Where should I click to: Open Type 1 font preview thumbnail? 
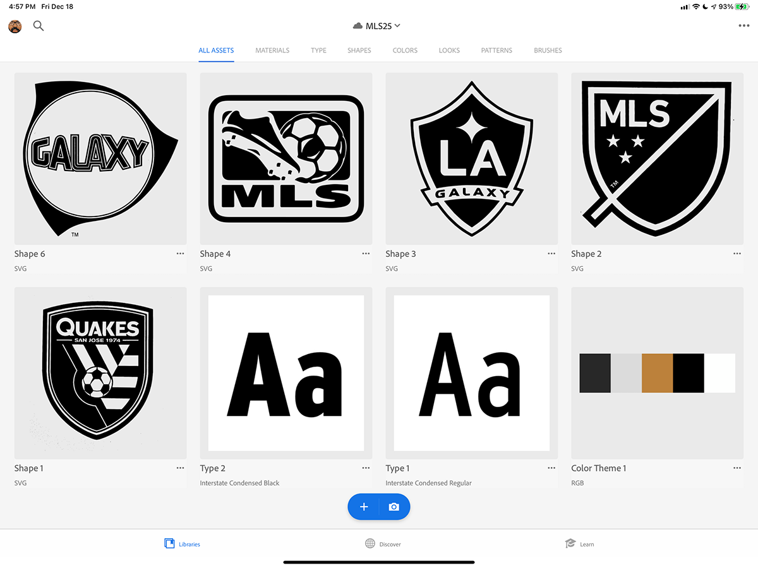[x=472, y=373]
